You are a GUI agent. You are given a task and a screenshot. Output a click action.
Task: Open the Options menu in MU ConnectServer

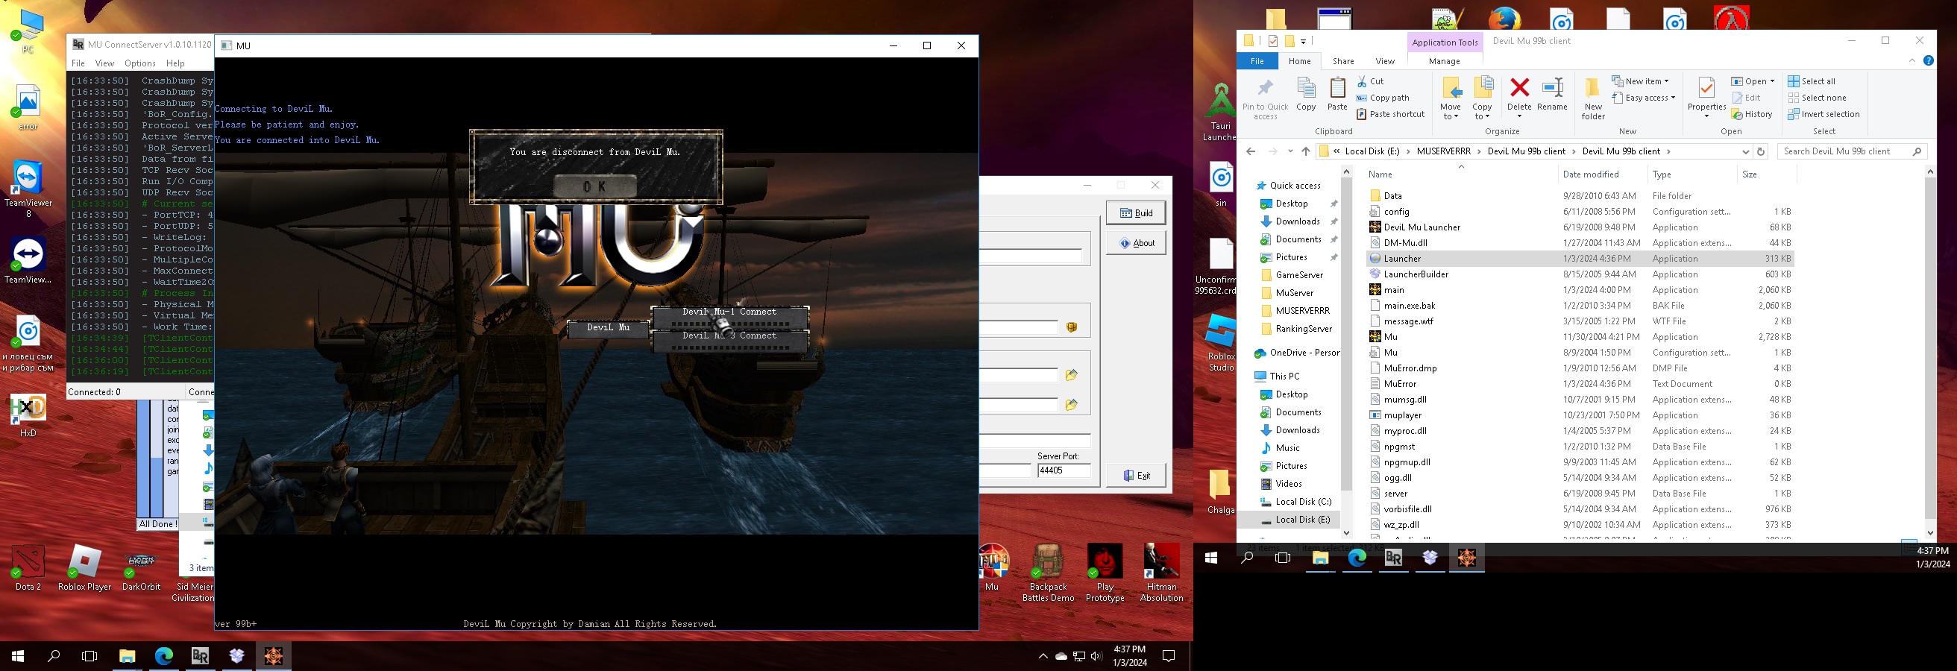[139, 63]
